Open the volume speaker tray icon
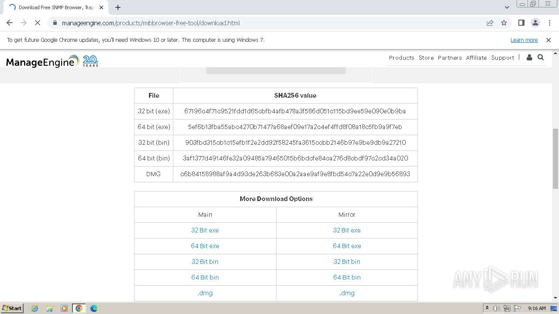 point(497,308)
